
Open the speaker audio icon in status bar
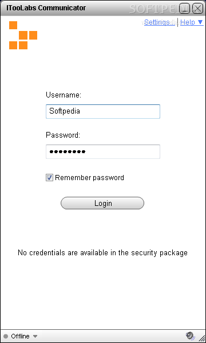point(190,336)
